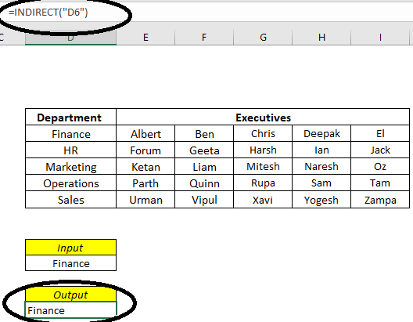Select the cell containing Geeta
413x322 pixels.
pos(204,150)
